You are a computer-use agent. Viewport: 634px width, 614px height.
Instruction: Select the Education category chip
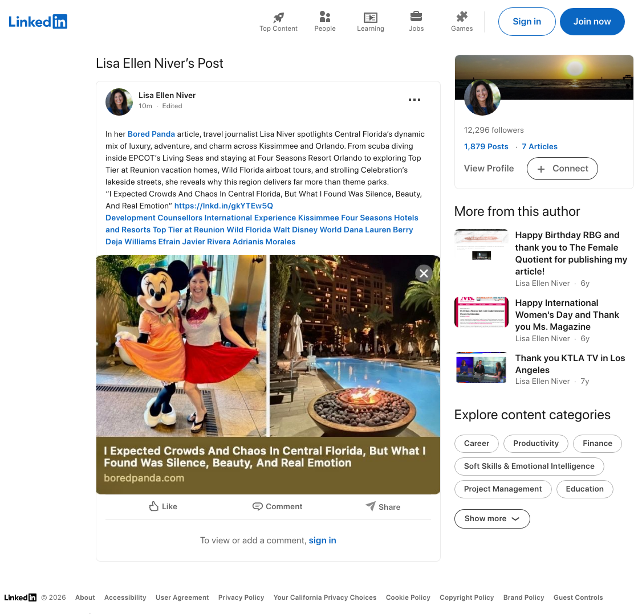coord(584,489)
